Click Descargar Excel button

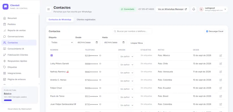(215, 31)
